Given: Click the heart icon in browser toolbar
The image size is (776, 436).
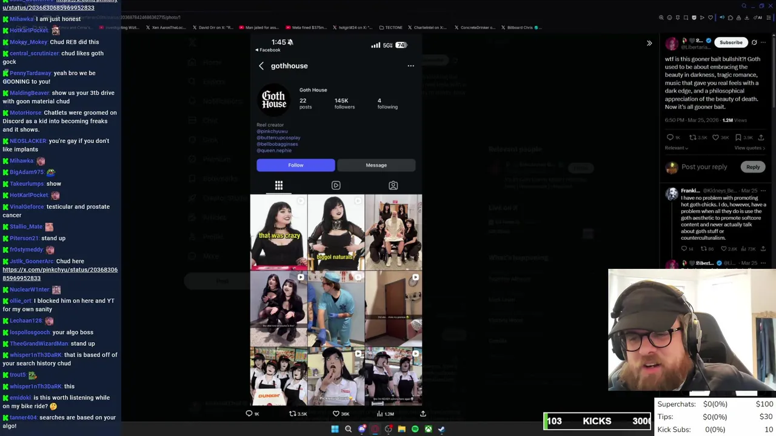Looking at the screenshot, I should (711, 18).
